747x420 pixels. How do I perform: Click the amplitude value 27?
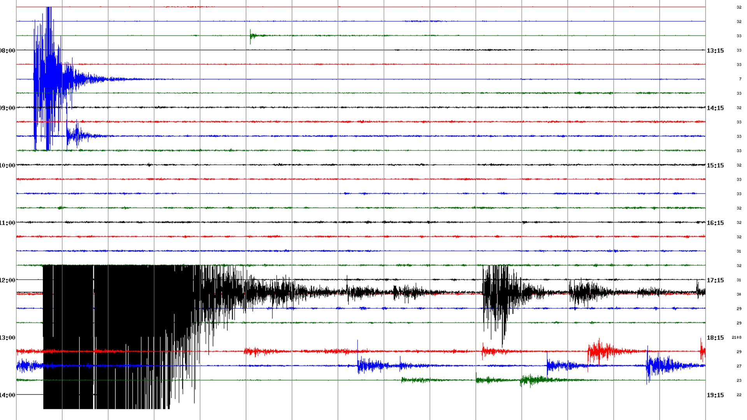tap(739, 366)
